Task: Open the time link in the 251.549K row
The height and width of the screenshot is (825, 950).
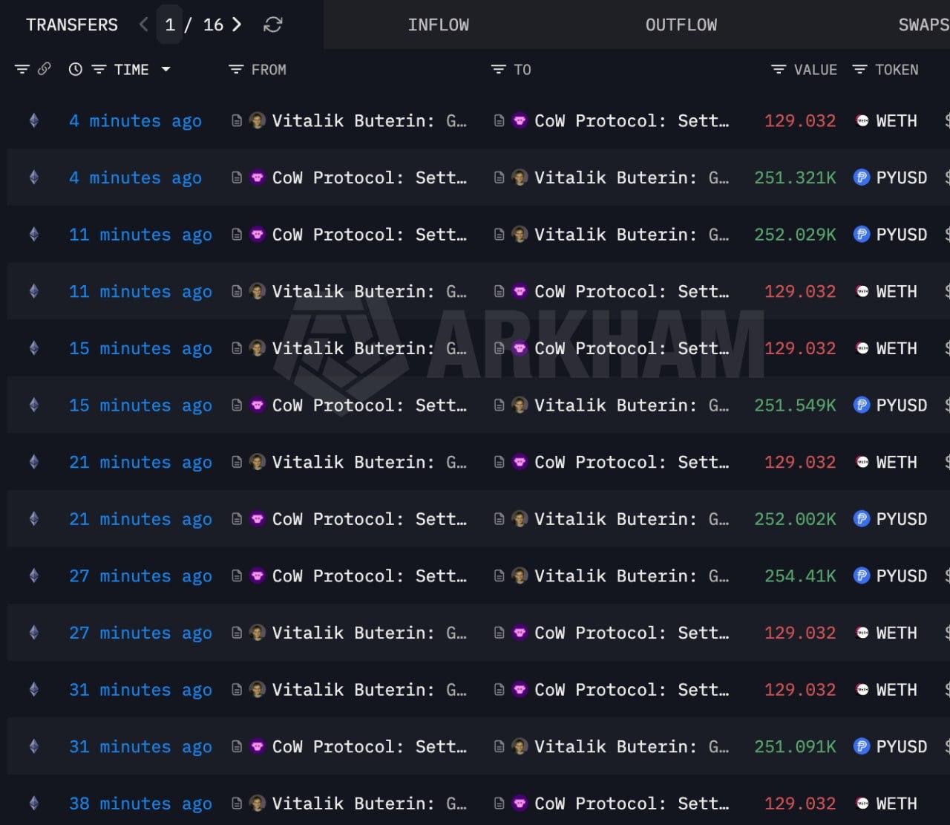Action: click(140, 405)
